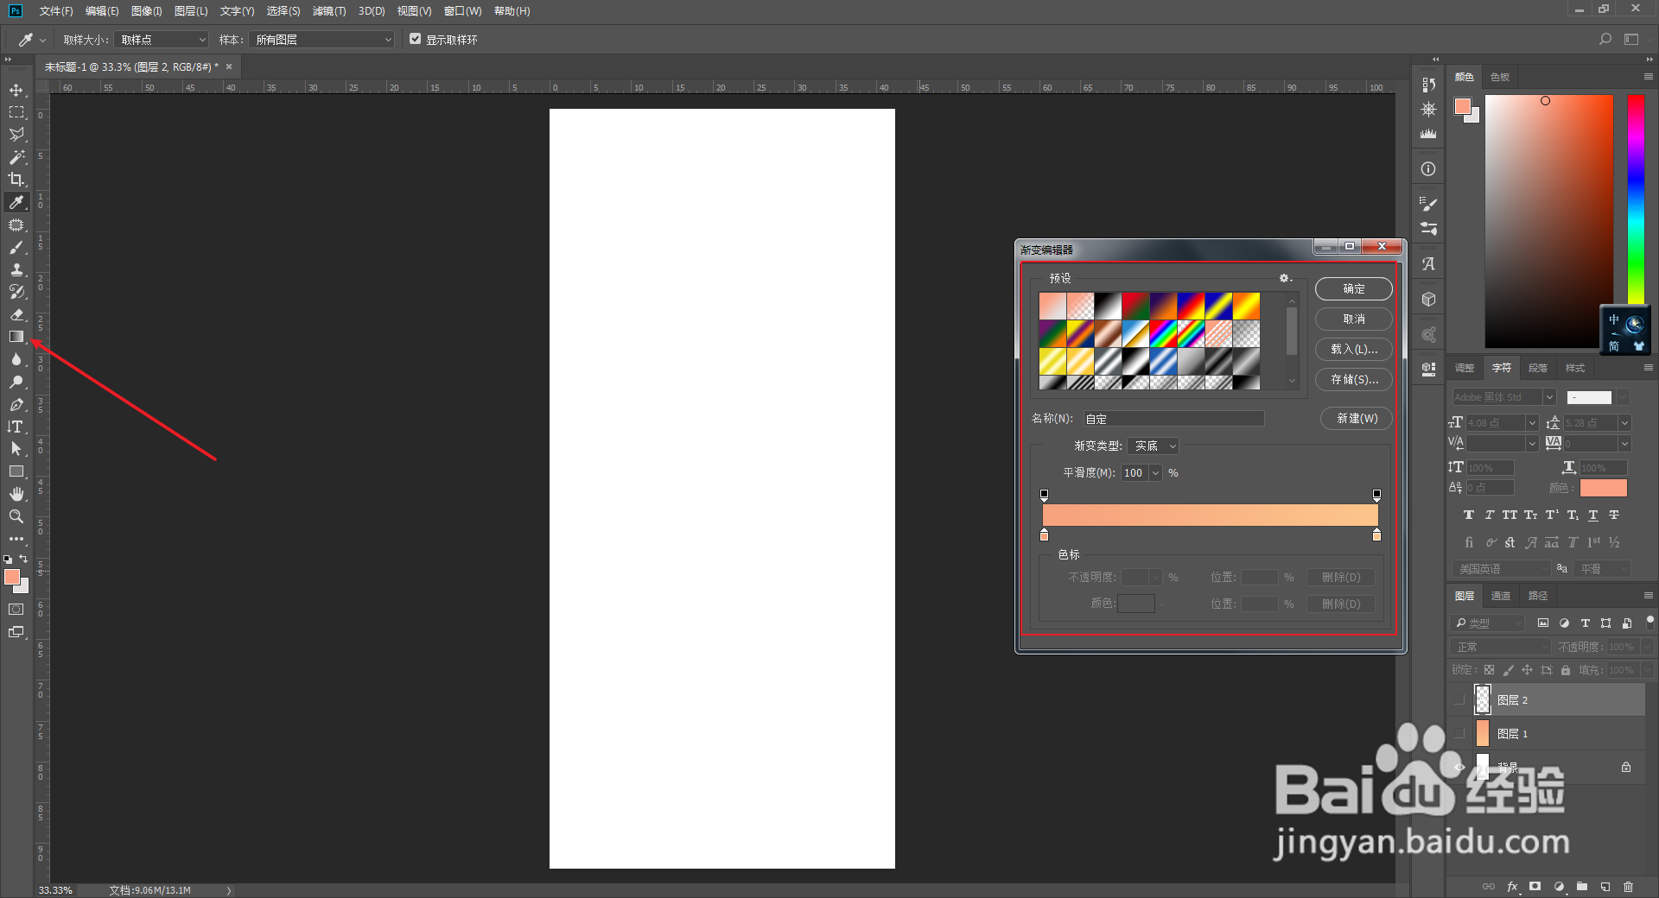Select the Pen tool
Viewport: 1659px width, 898px height.
(16, 404)
